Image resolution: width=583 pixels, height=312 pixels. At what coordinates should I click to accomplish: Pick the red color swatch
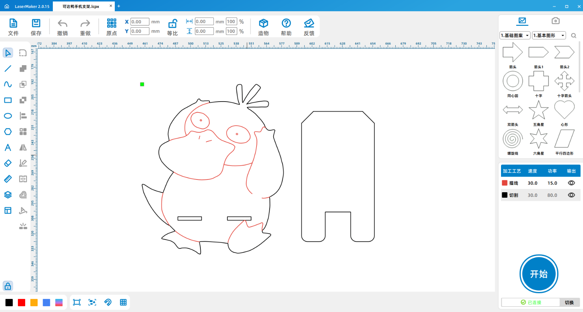click(21, 303)
